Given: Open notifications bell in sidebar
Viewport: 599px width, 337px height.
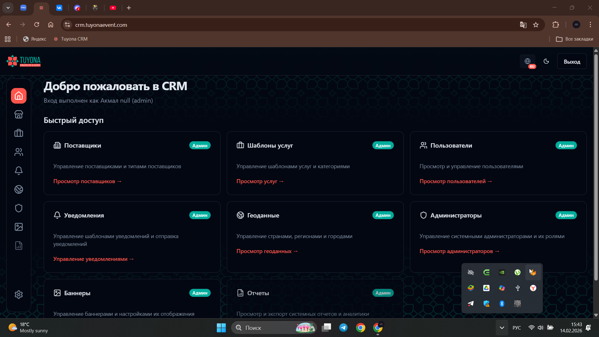Looking at the screenshot, I should (19, 171).
